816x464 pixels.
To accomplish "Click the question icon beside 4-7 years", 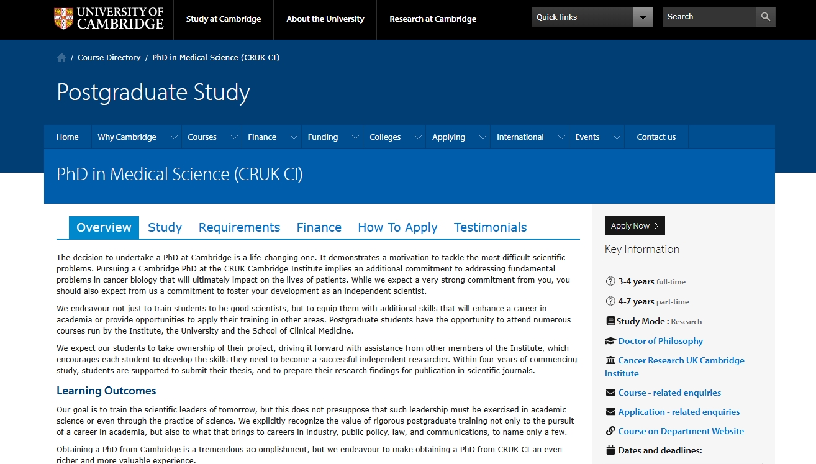I will click(610, 301).
